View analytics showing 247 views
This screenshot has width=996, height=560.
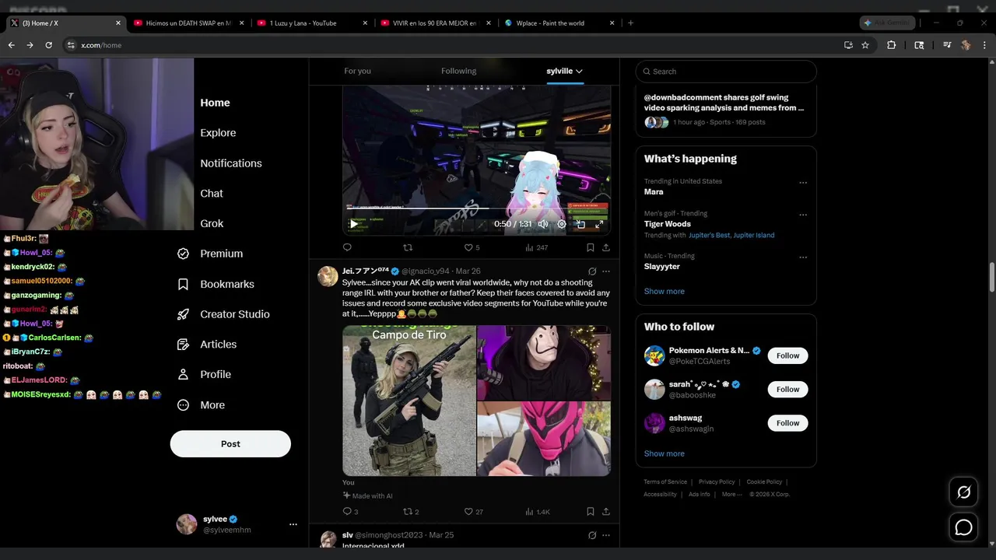click(536, 247)
